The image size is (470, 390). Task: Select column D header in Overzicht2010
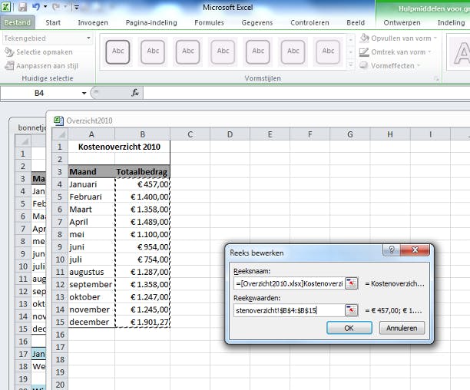230,134
